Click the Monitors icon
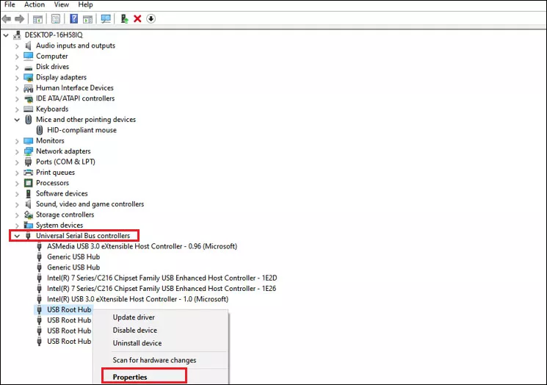547x385 pixels. (x=28, y=141)
